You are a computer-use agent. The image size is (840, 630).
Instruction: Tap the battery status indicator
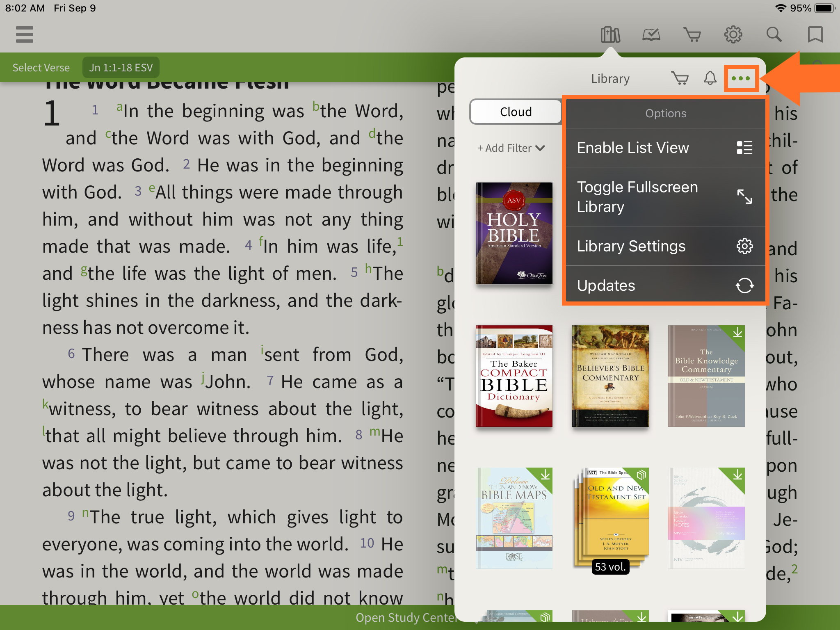[825, 8]
